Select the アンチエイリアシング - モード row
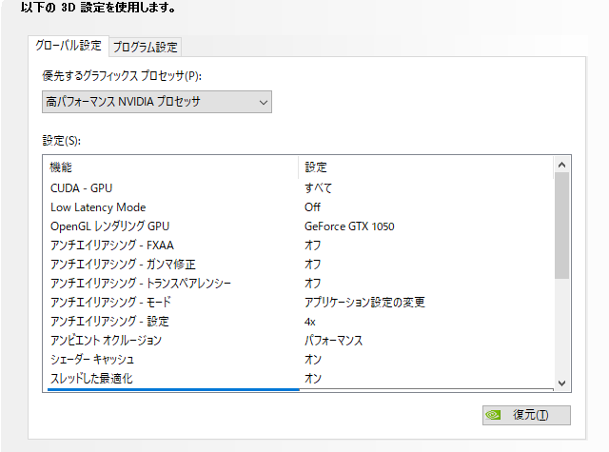Image resolution: width=609 pixels, height=452 pixels. (301, 302)
